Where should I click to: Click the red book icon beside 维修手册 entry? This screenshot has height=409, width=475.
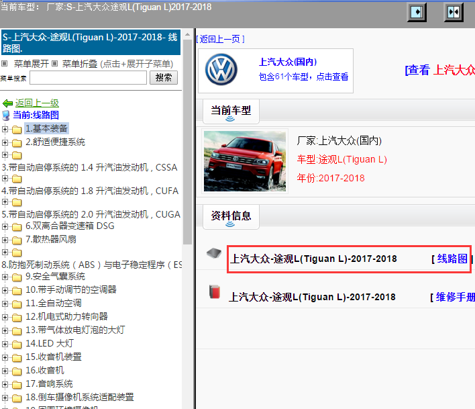pyautogui.click(x=215, y=291)
